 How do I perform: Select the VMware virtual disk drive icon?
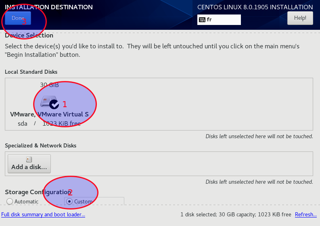point(48,101)
